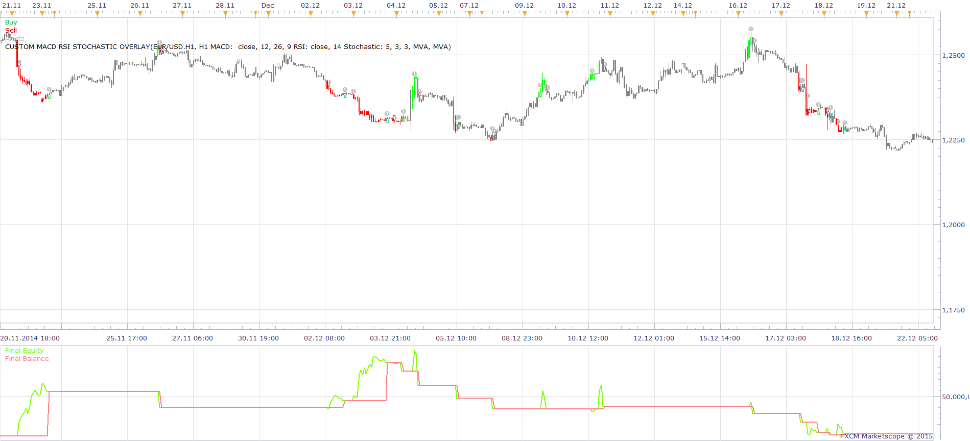This screenshot has width=970, height=441.
Task: Click the 17.12 03:00 time axis label
Action: [786, 338]
